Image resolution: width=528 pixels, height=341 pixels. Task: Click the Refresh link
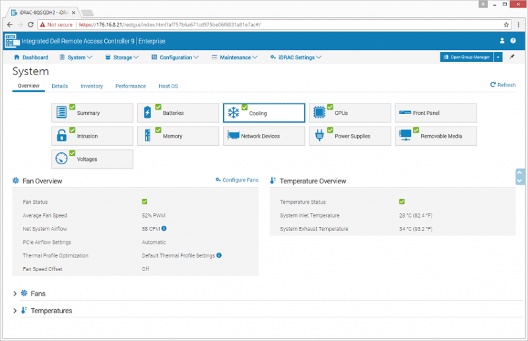pos(503,85)
